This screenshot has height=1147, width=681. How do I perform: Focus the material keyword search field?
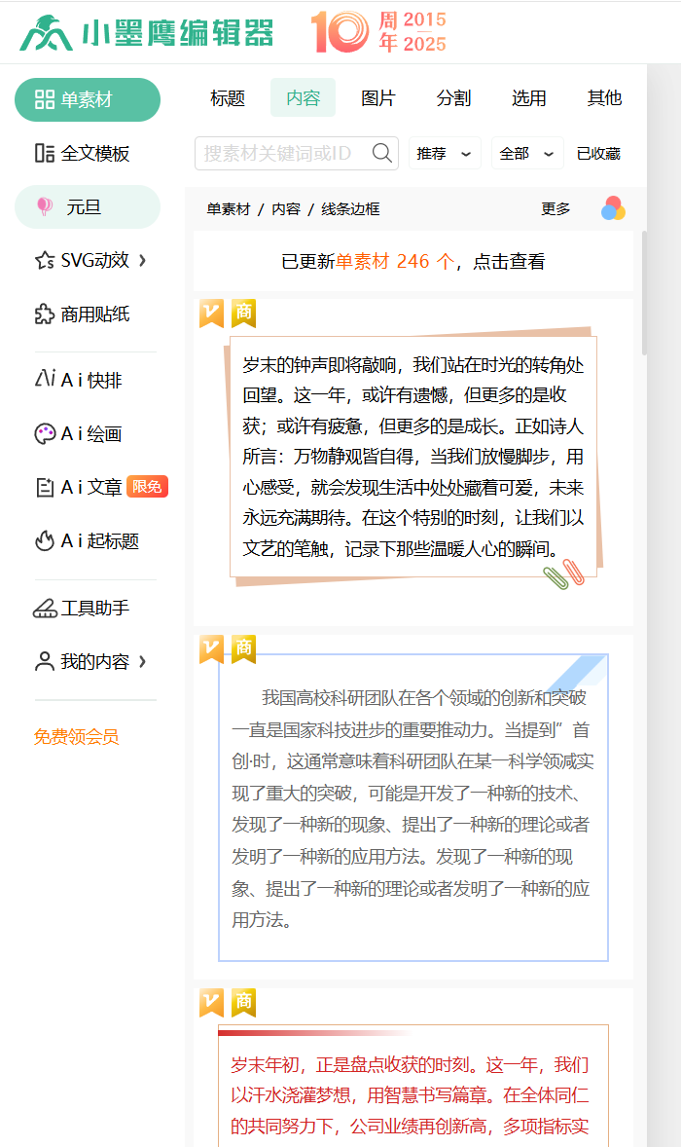click(x=282, y=153)
